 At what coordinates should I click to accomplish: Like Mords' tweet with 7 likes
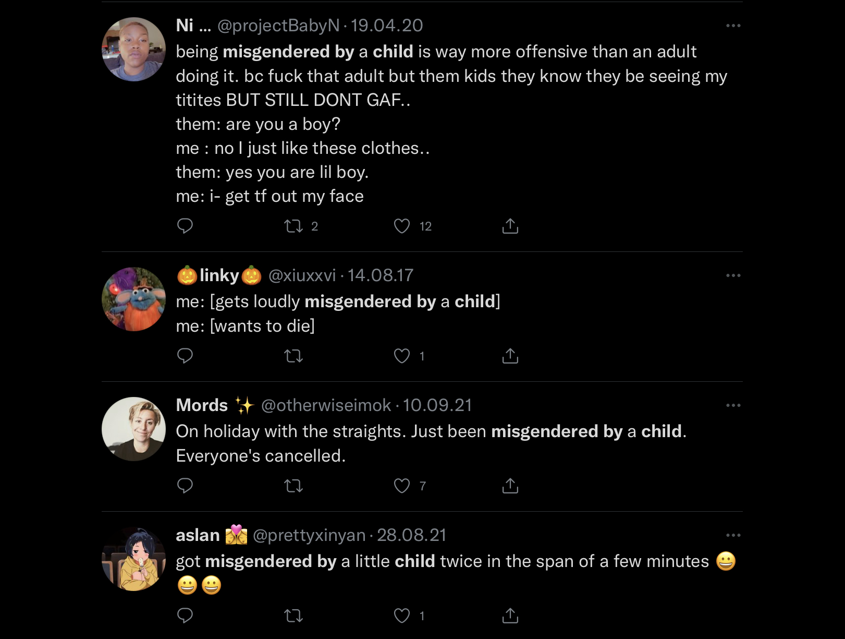[402, 486]
